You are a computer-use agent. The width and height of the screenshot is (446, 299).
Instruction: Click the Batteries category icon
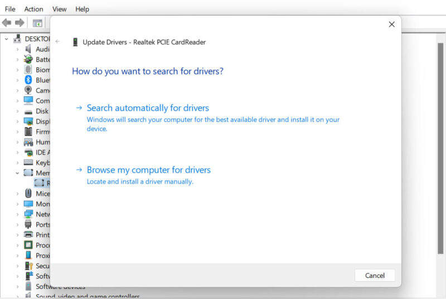pyautogui.click(x=28, y=60)
